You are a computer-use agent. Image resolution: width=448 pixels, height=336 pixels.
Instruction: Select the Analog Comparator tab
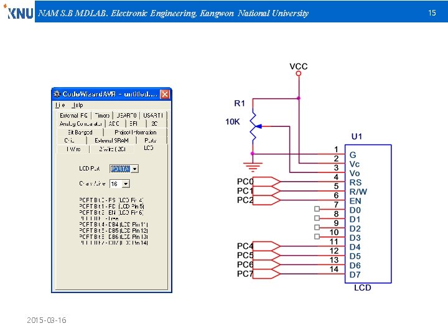click(x=81, y=124)
